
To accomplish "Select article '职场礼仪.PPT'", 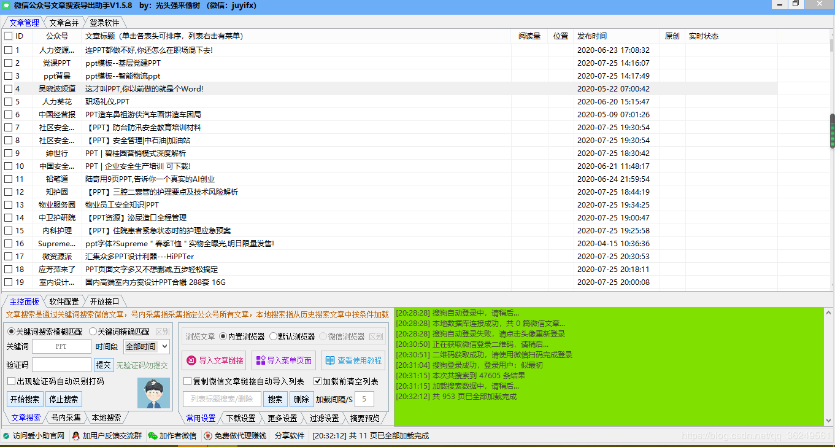I will [107, 102].
